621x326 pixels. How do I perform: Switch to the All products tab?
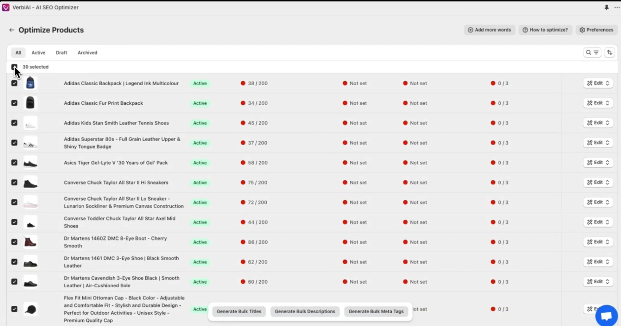click(x=18, y=53)
